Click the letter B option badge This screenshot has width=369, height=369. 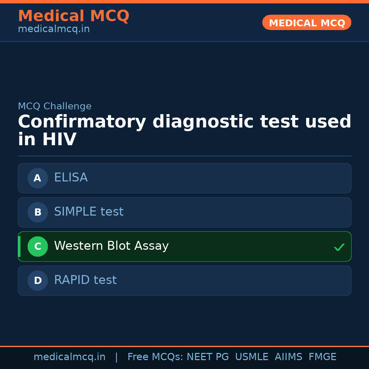38,212
